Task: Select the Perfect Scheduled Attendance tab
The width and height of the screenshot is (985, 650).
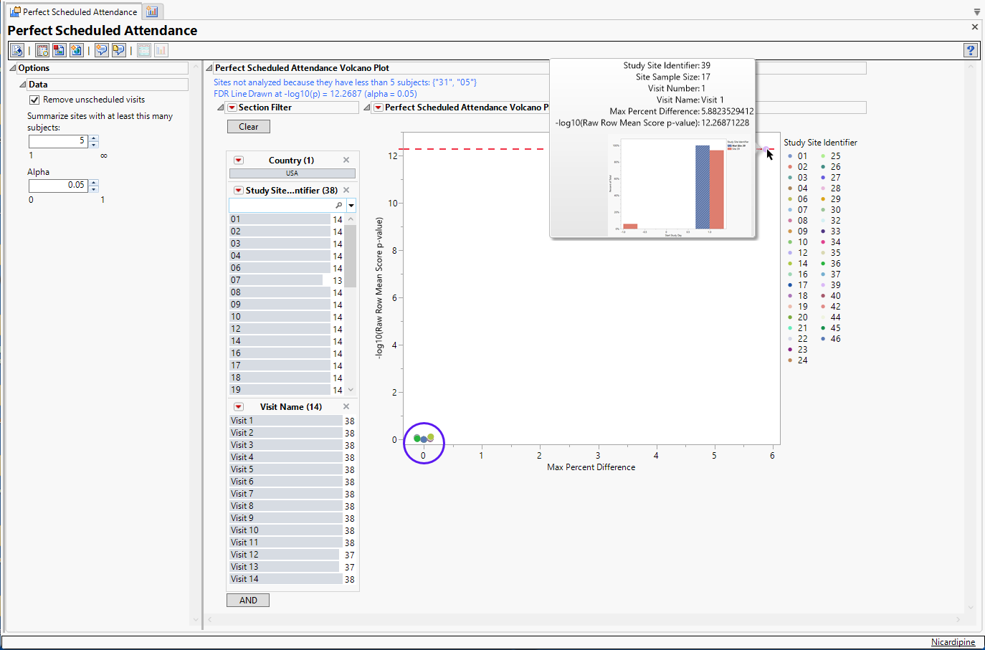Action: tap(73, 11)
